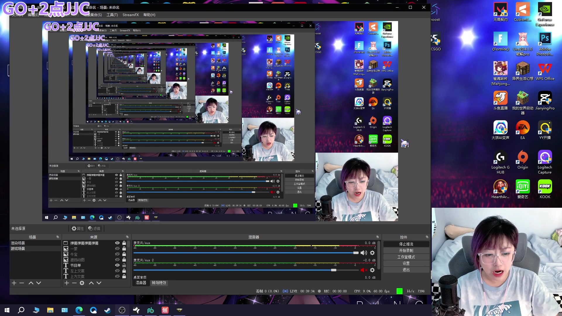Screen dimensions: 562x316
Task: Pop out the 场景 dock panel
Action: click(x=58, y=237)
